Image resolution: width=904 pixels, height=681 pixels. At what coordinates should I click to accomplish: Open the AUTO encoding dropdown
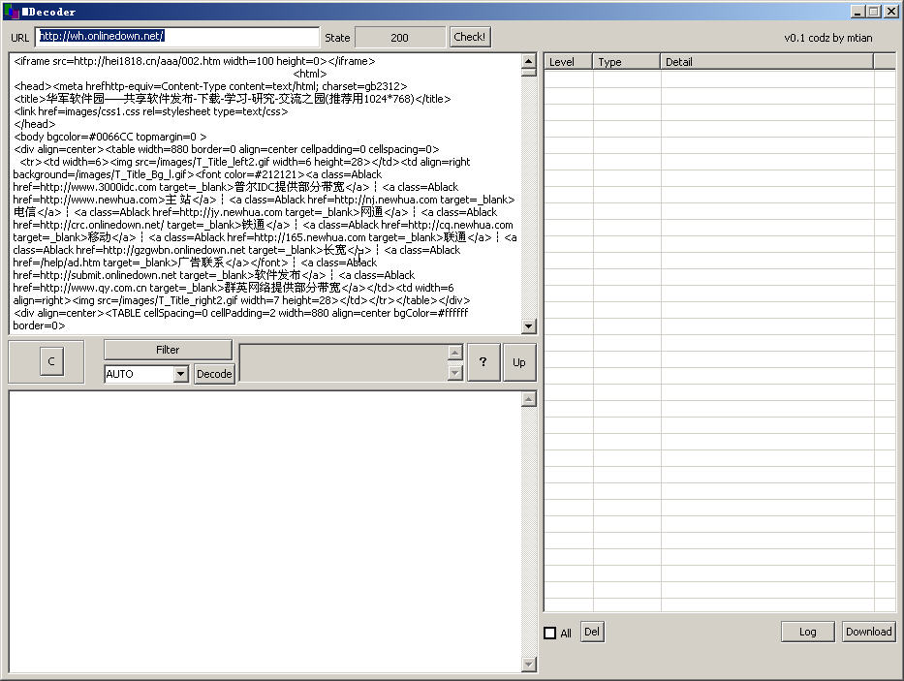(x=180, y=374)
